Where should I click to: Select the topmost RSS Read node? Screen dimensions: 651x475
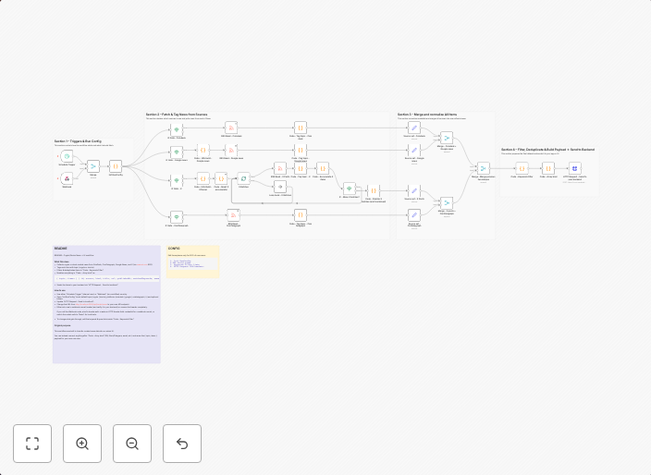pyautogui.click(x=231, y=128)
